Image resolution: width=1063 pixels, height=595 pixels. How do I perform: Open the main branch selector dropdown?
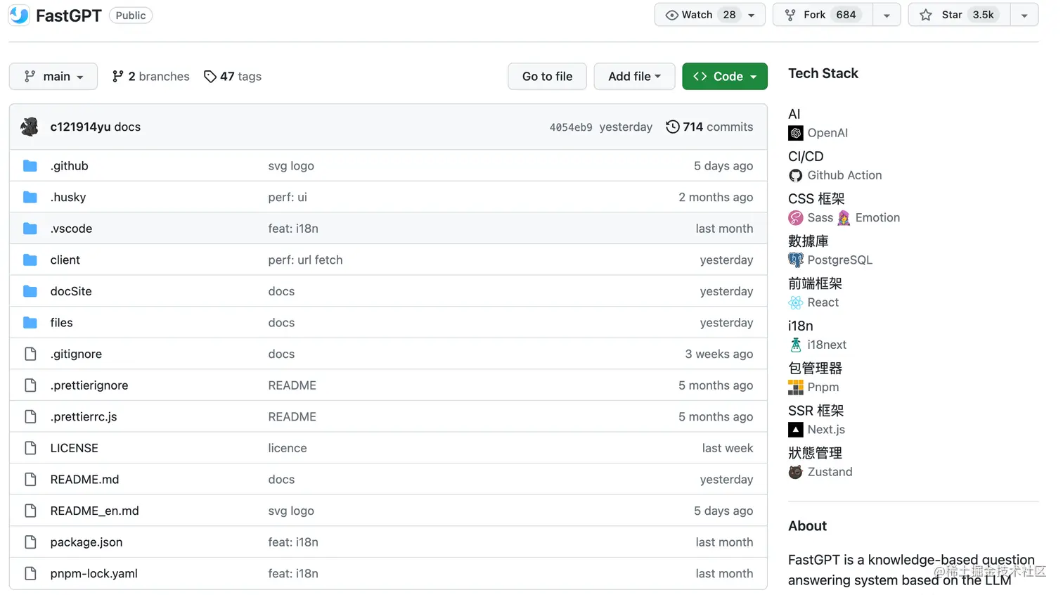53,77
